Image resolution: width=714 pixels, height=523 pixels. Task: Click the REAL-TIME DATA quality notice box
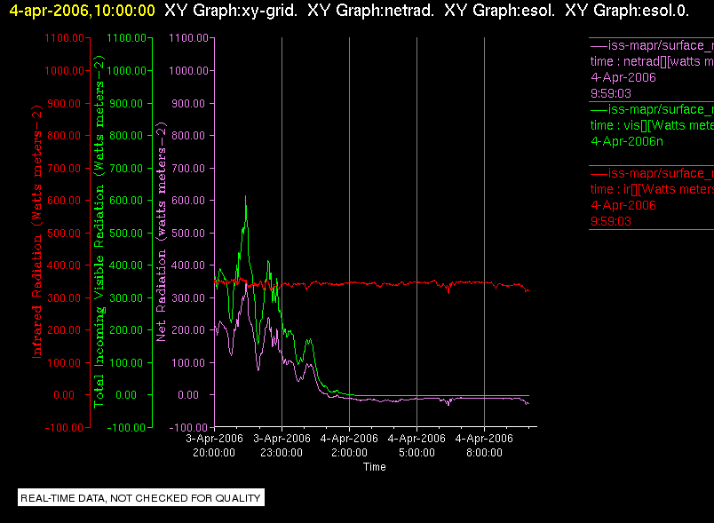(141, 497)
